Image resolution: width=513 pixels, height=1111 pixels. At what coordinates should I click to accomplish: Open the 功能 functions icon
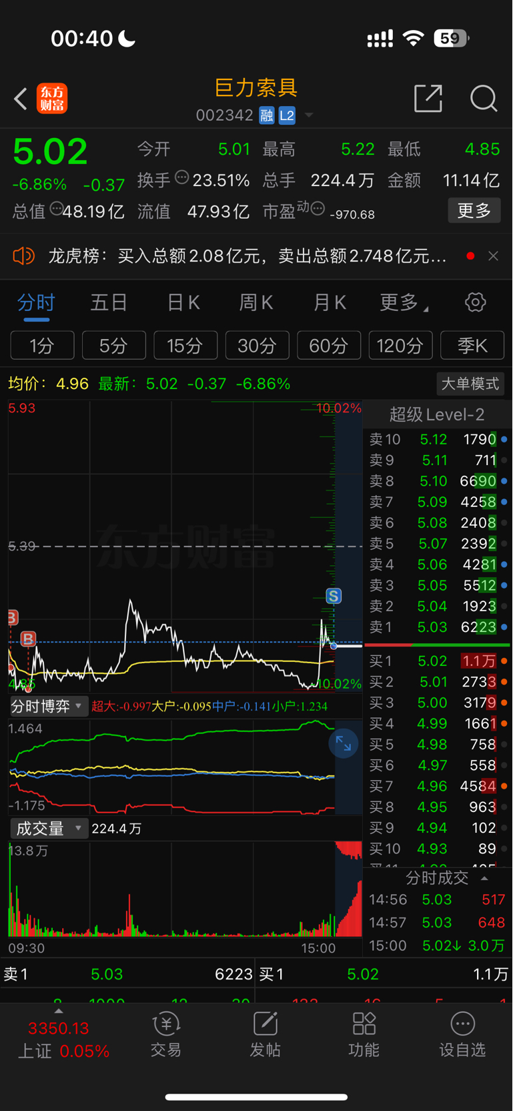pyautogui.click(x=364, y=1034)
